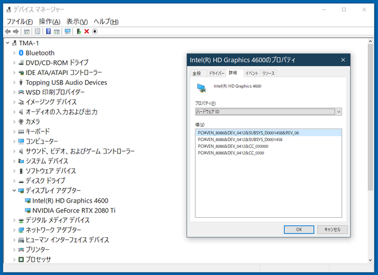Click the Topping USB Audio Devices icon
378x275 pixels.
tap(21, 82)
